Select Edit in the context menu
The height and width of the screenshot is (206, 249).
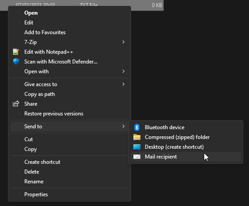coord(70,23)
